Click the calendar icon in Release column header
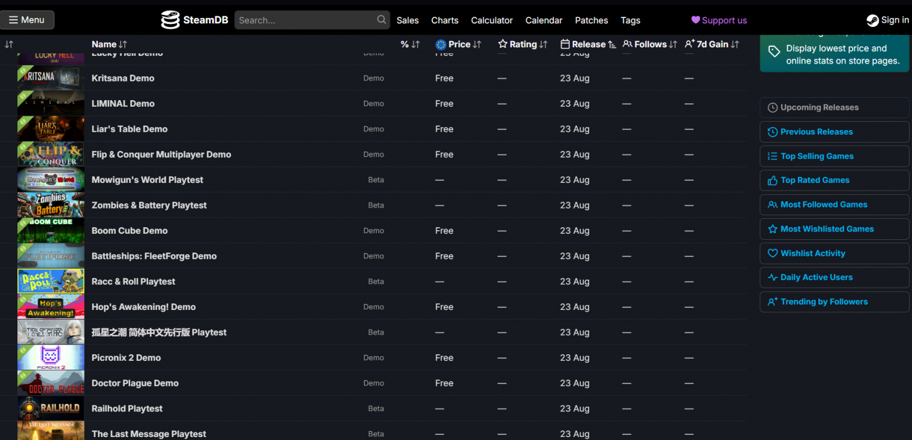 pyautogui.click(x=565, y=44)
